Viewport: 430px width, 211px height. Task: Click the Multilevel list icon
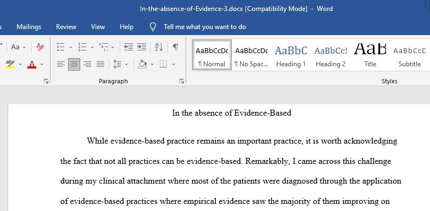pyautogui.click(x=104, y=47)
